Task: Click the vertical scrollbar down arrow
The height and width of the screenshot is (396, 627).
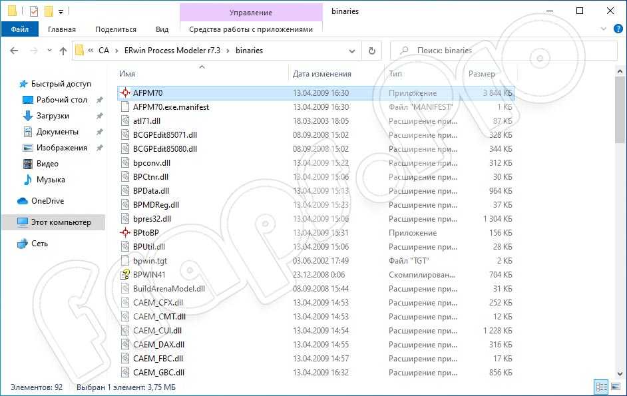Action: point(620,374)
